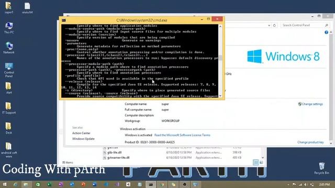The image size is (335, 188).
Task: Click the 93 items status text
Action: pyautogui.click(x=68, y=162)
